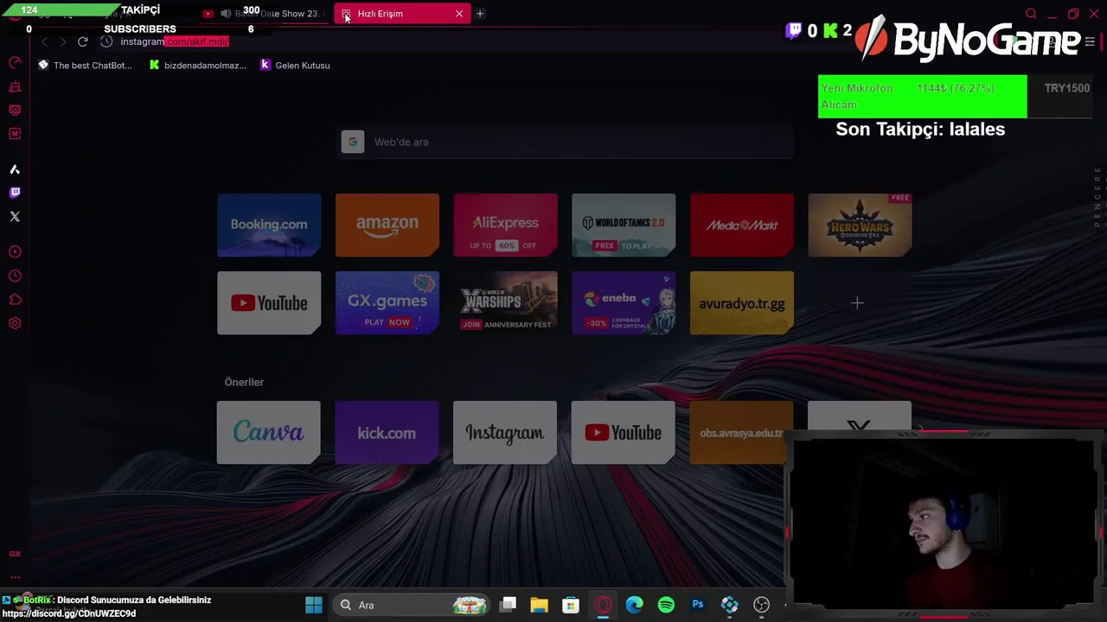Open bizdenadamolmaz bookmark
This screenshot has width=1107, height=622.
[x=198, y=66]
